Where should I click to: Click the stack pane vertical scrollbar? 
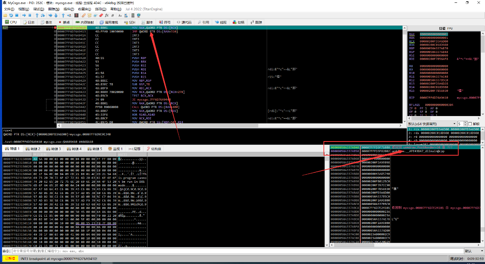point(482,194)
